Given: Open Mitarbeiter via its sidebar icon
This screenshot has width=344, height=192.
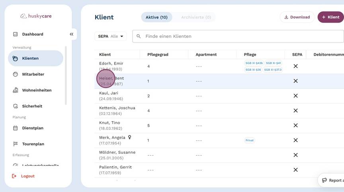Looking at the screenshot, I should (x=16, y=74).
